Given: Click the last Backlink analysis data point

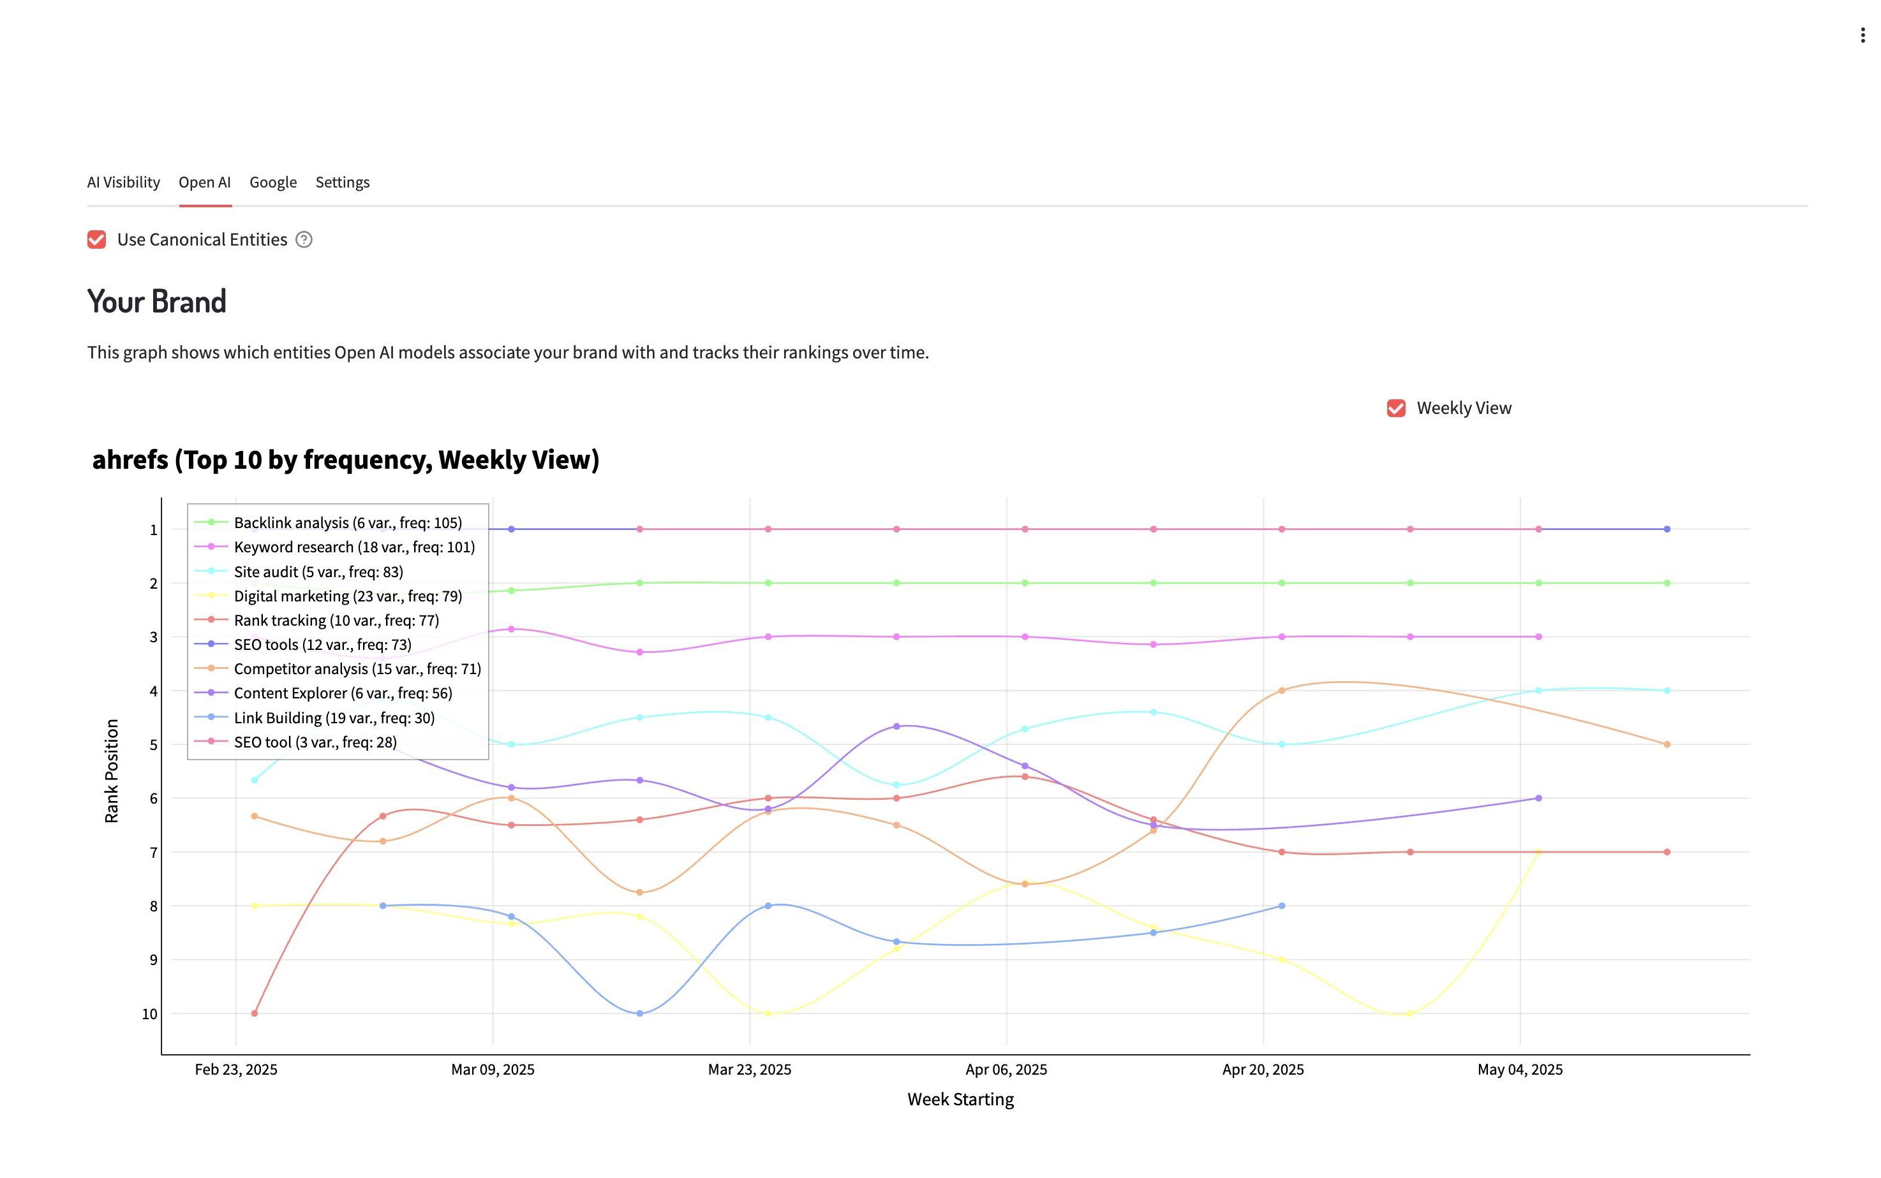Looking at the screenshot, I should 1666,583.
